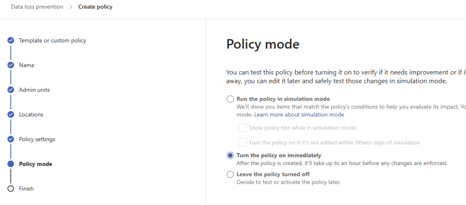Jump to the Policy settings step label
The image size is (466, 205).
click(x=37, y=139)
